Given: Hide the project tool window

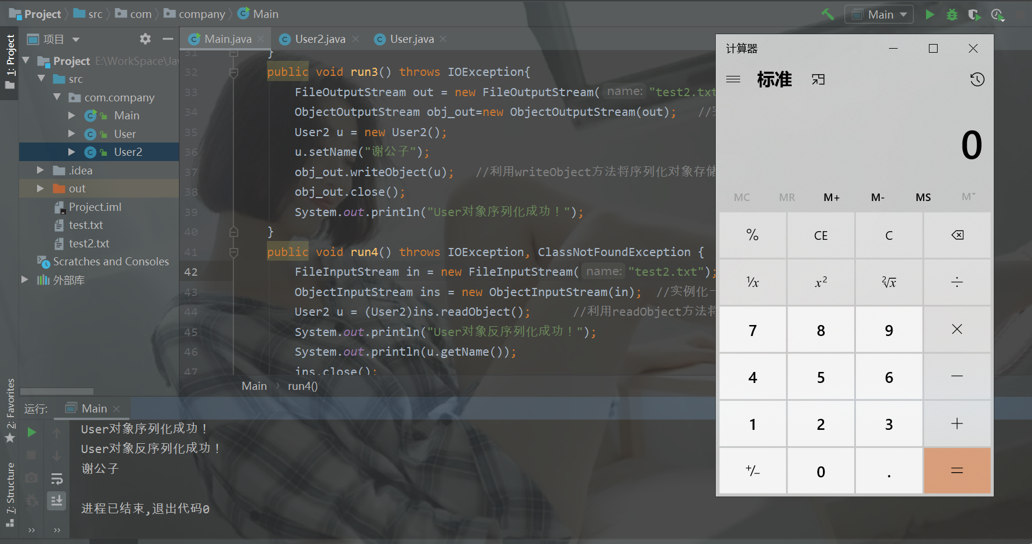Looking at the screenshot, I should 168,39.
